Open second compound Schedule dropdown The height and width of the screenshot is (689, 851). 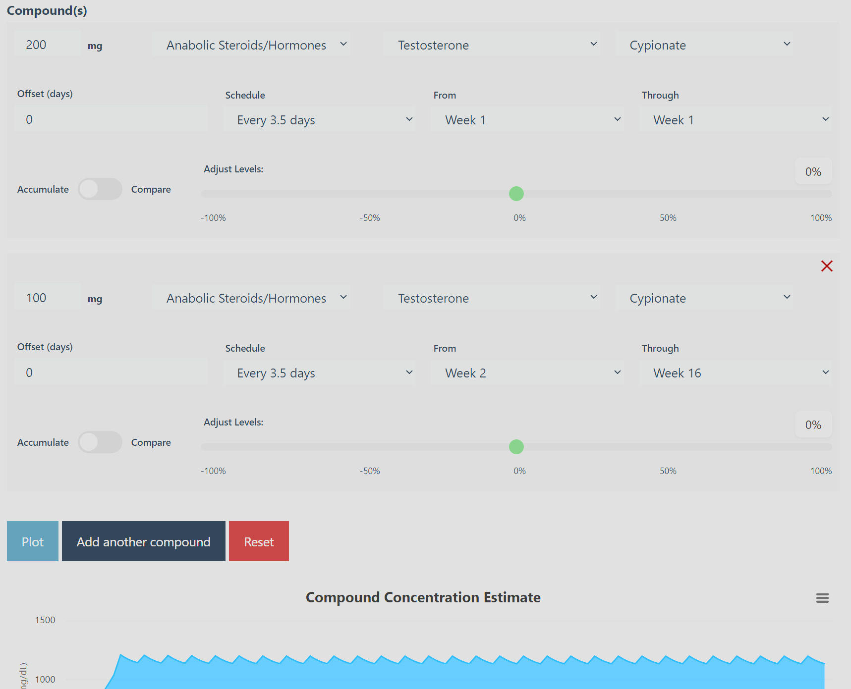(x=319, y=373)
